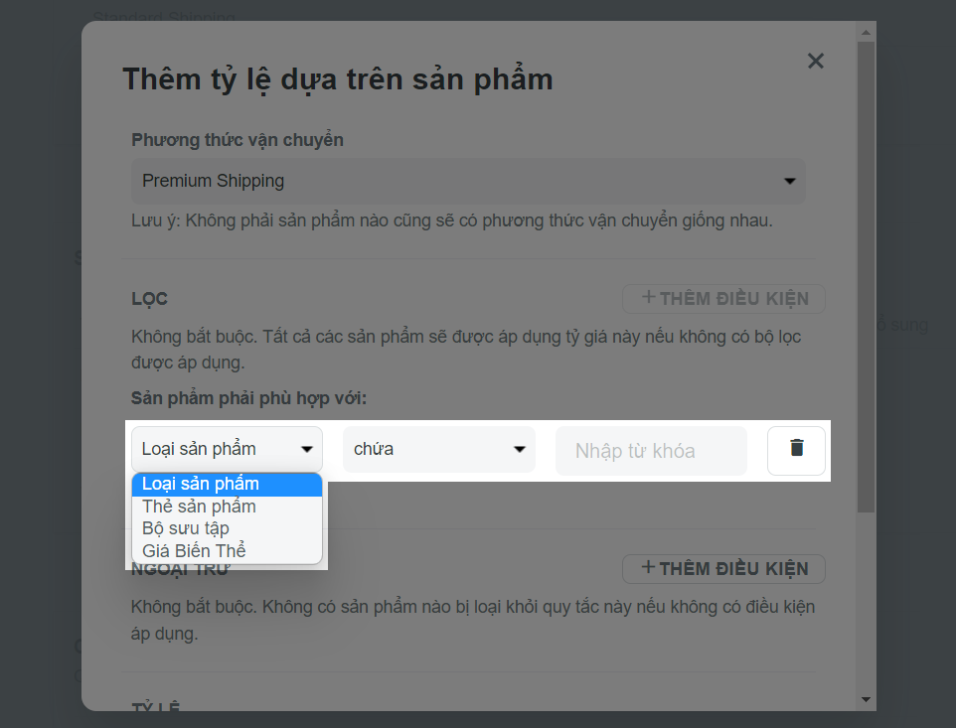
Task: Click the scrollbar down arrow in dialog
Action: (866, 700)
